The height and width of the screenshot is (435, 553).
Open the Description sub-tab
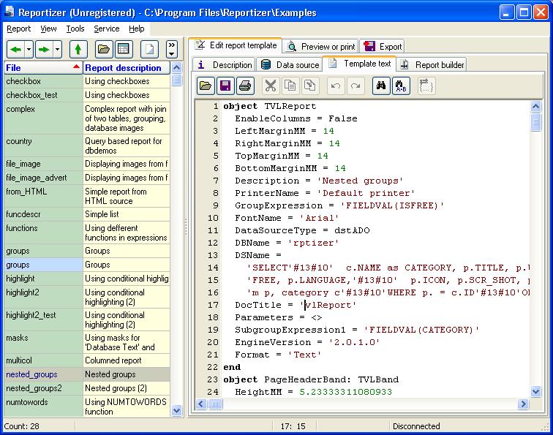[225, 65]
